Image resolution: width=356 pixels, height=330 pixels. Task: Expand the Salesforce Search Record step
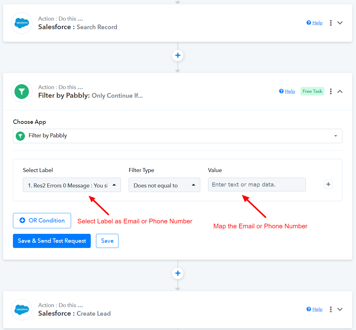coord(340,23)
